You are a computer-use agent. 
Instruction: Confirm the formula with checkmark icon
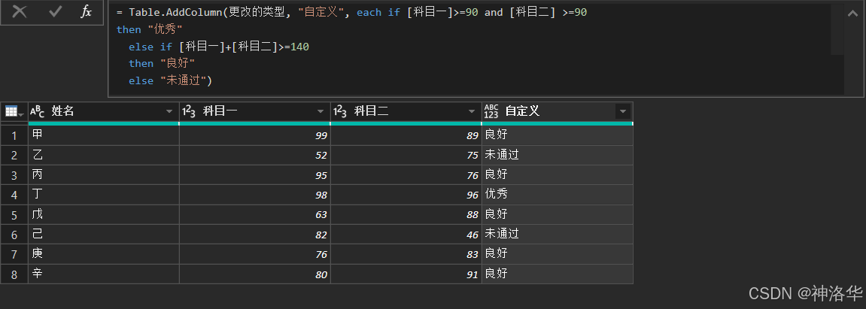pos(55,11)
